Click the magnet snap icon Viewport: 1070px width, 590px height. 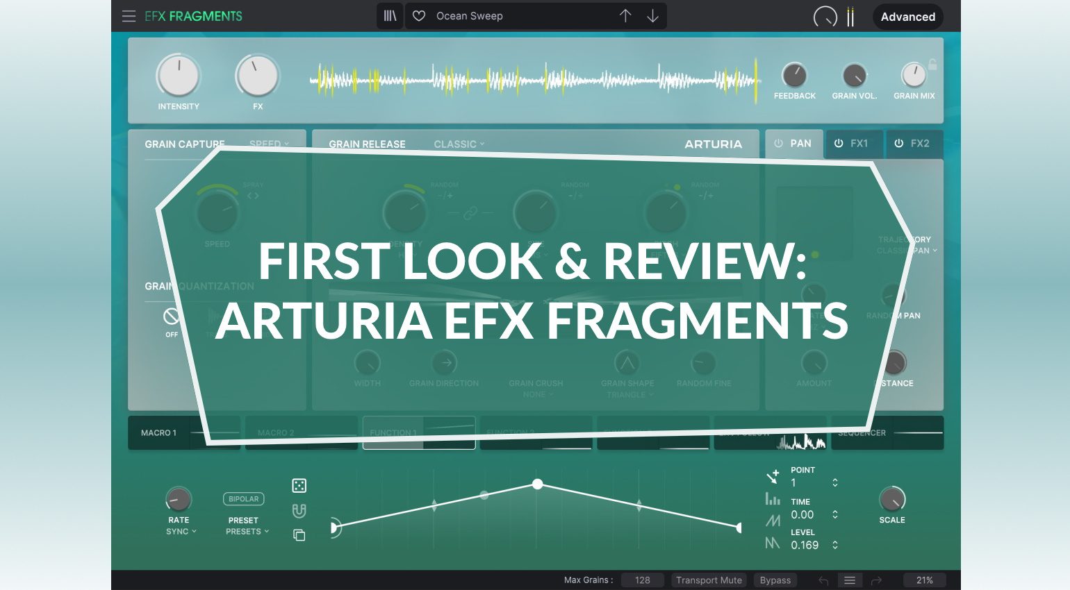pyautogui.click(x=299, y=511)
